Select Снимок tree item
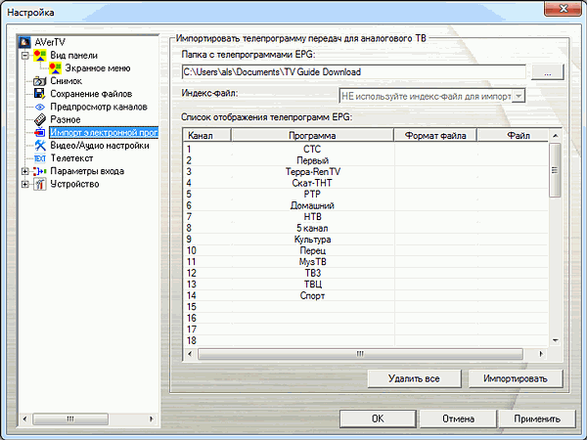 point(66,81)
